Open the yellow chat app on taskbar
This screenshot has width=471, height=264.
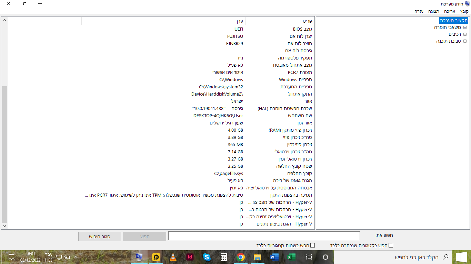point(156,257)
